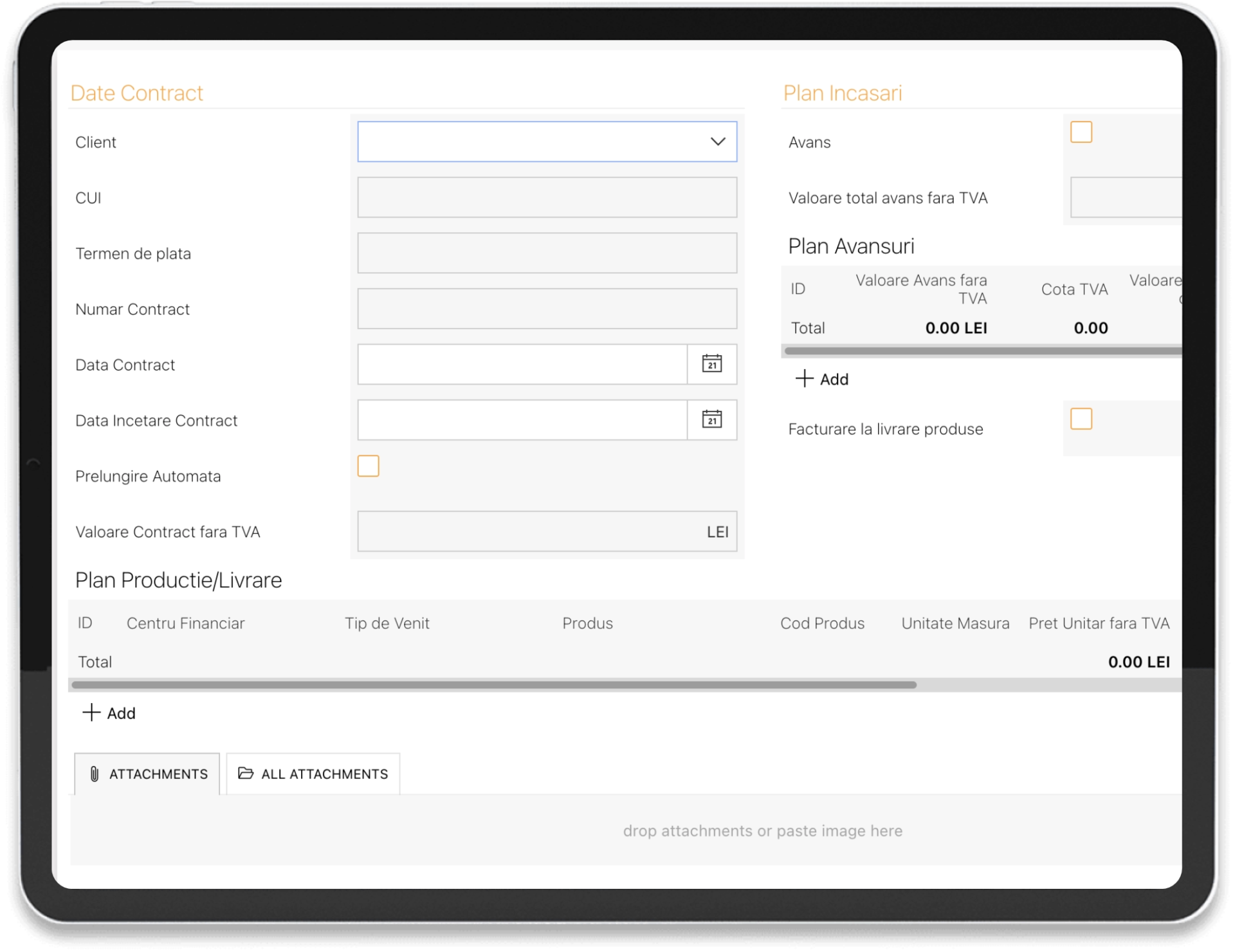
Task: Open calendar picker for Data Incetare Contract
Action: click(x=711, y=420)
